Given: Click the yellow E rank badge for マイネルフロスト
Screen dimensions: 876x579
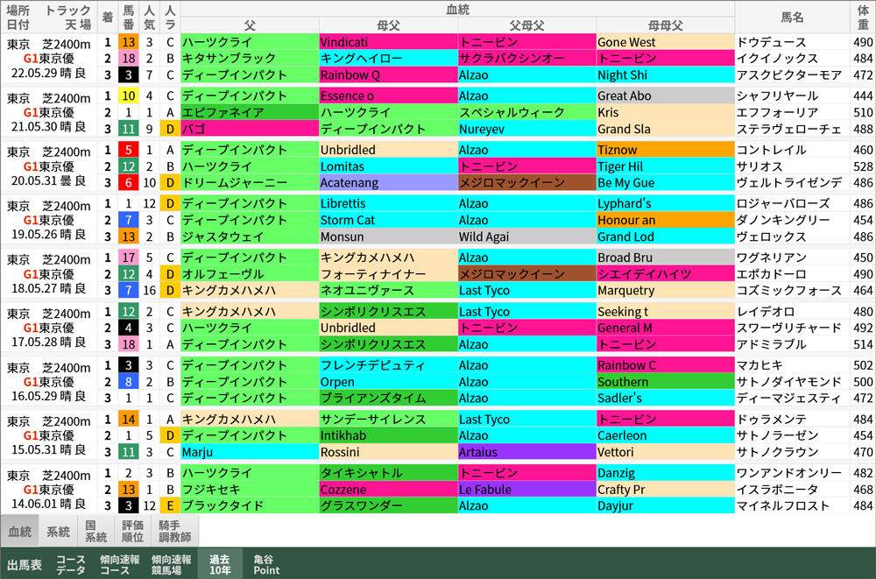Looking at the screenshot, I should pyautogui.click(x=170, y=505).
